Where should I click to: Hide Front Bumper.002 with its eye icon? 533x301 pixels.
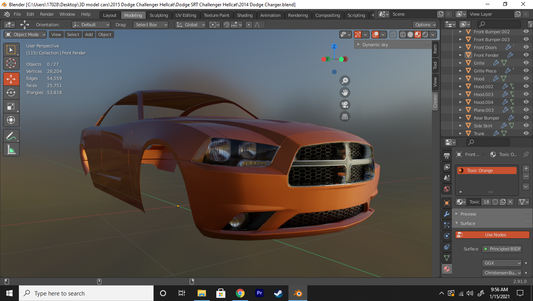tap(526, 32)
